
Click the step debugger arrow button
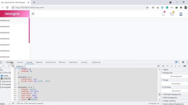click(x=179, y=66)
